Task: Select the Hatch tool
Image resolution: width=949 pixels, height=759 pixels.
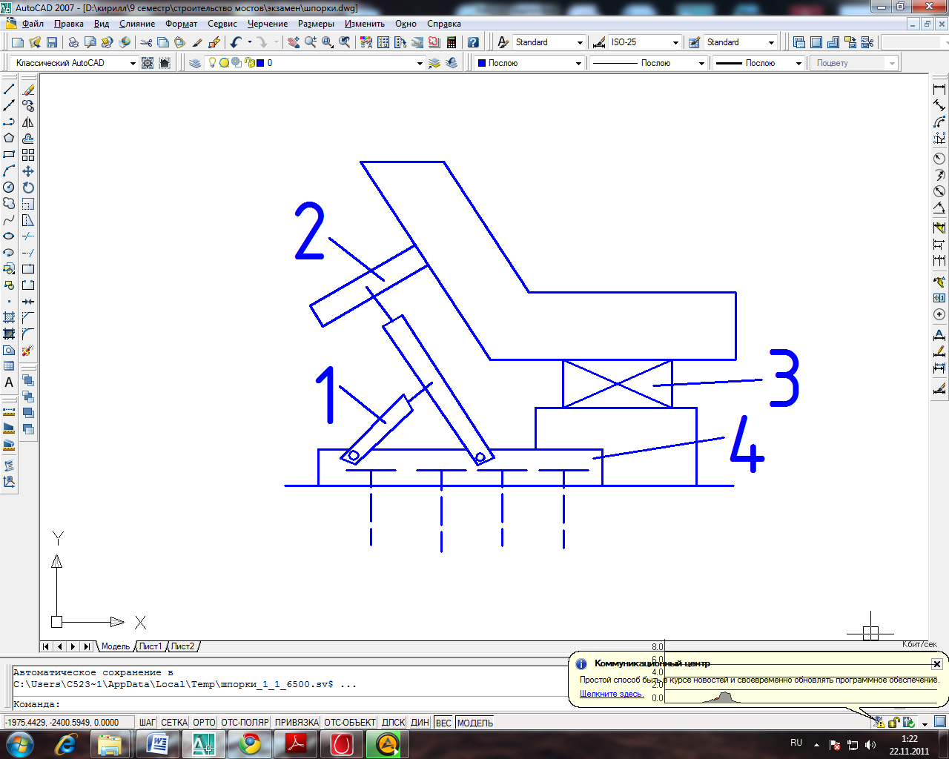Action: [9, 318]
